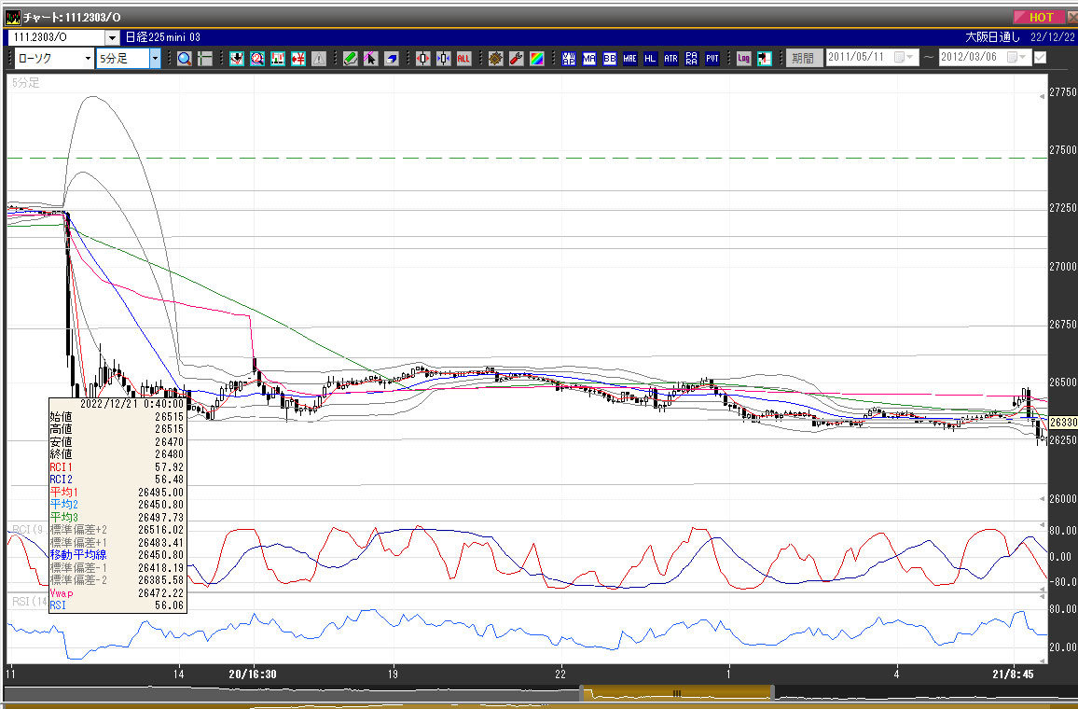Image resolution: width=1078 pixels, height=709 pixels.
Task: Click the 5分足 label on chart
Action: point(26,83)
